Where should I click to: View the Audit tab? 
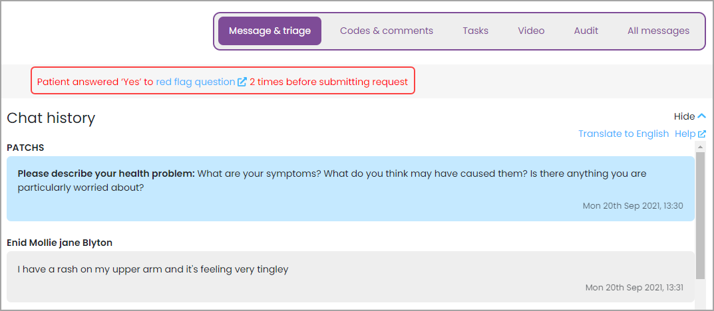click(x=586, y=31)
